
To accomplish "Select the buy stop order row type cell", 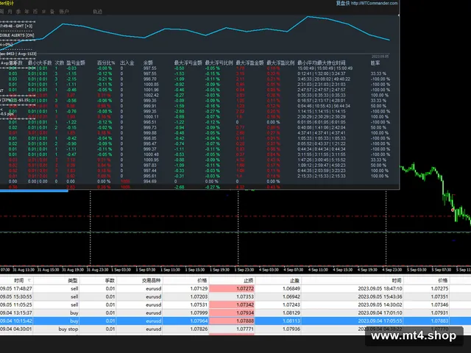I will [68, 329].
